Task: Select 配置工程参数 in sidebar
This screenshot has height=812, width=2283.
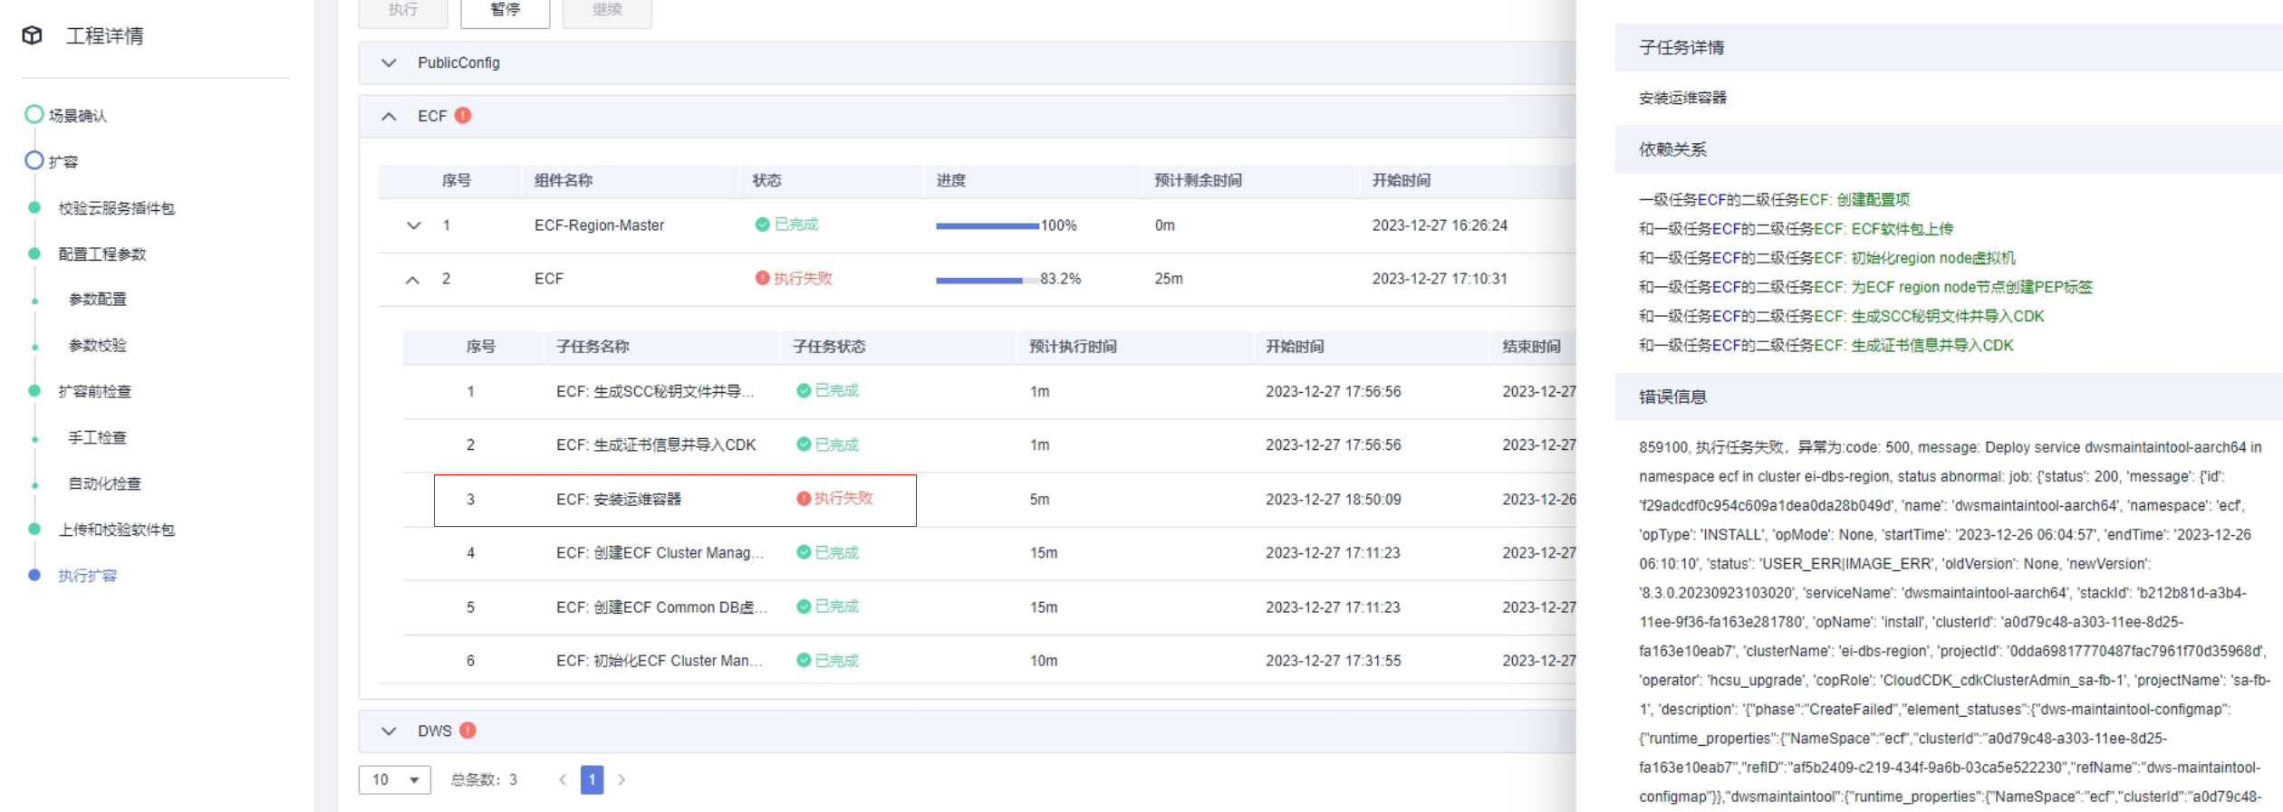Action: 102,254
